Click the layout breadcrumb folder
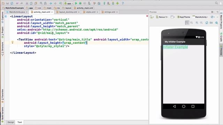 (x=67, y=8)
